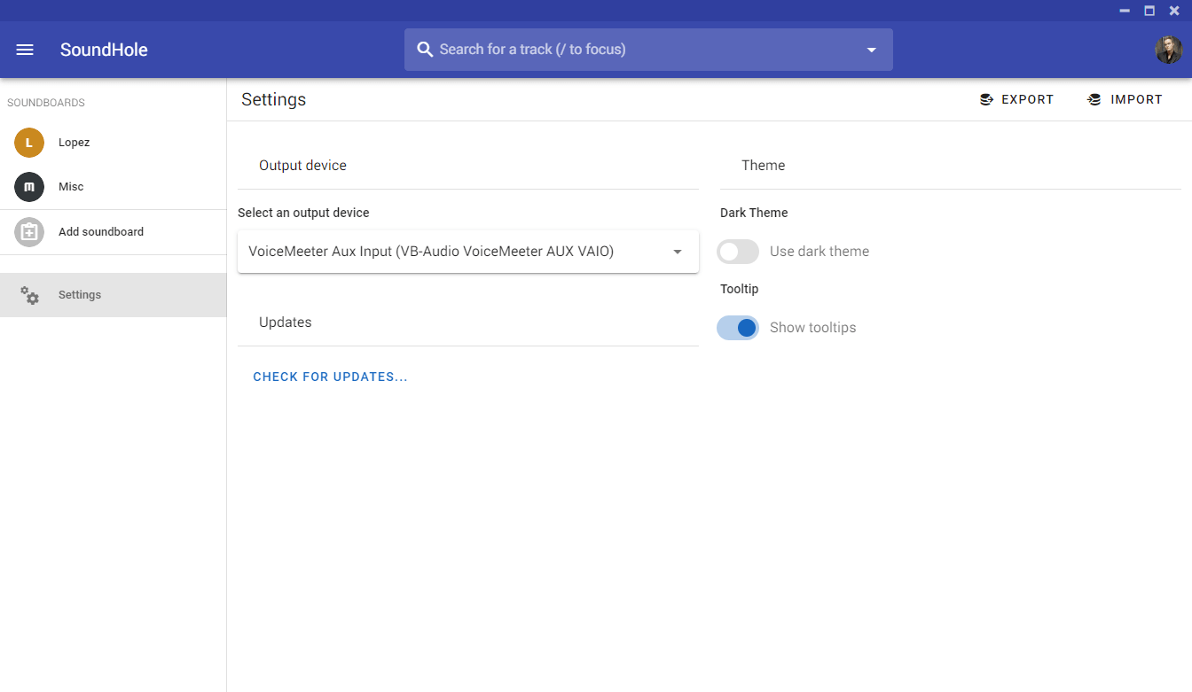Click the search magnifier icon
The height and width of the screenshot is (692, 1192).
425,50
